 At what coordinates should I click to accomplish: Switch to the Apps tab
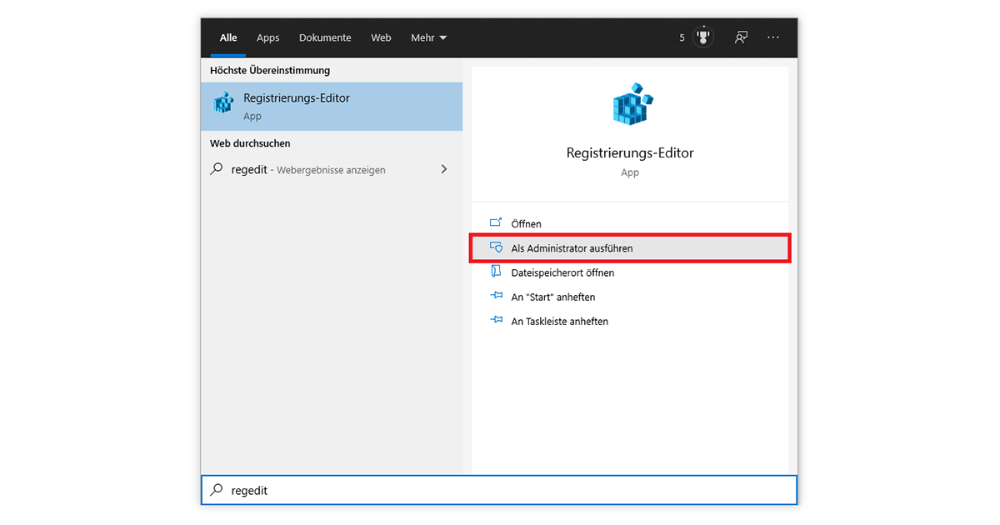pyautogui.click(x=267, y=37)
